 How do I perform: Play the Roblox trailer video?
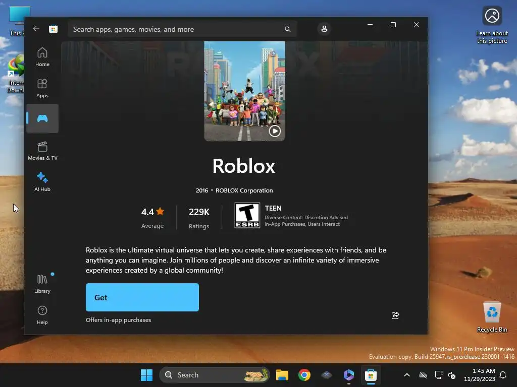click(275, 131)
